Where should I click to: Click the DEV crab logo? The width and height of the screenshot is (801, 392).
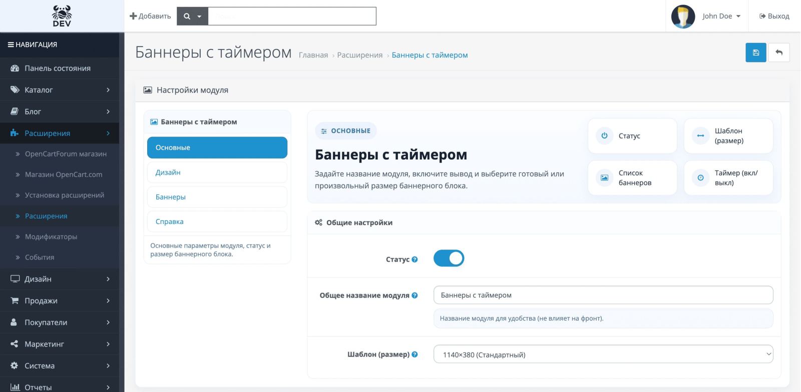[62, 16]
